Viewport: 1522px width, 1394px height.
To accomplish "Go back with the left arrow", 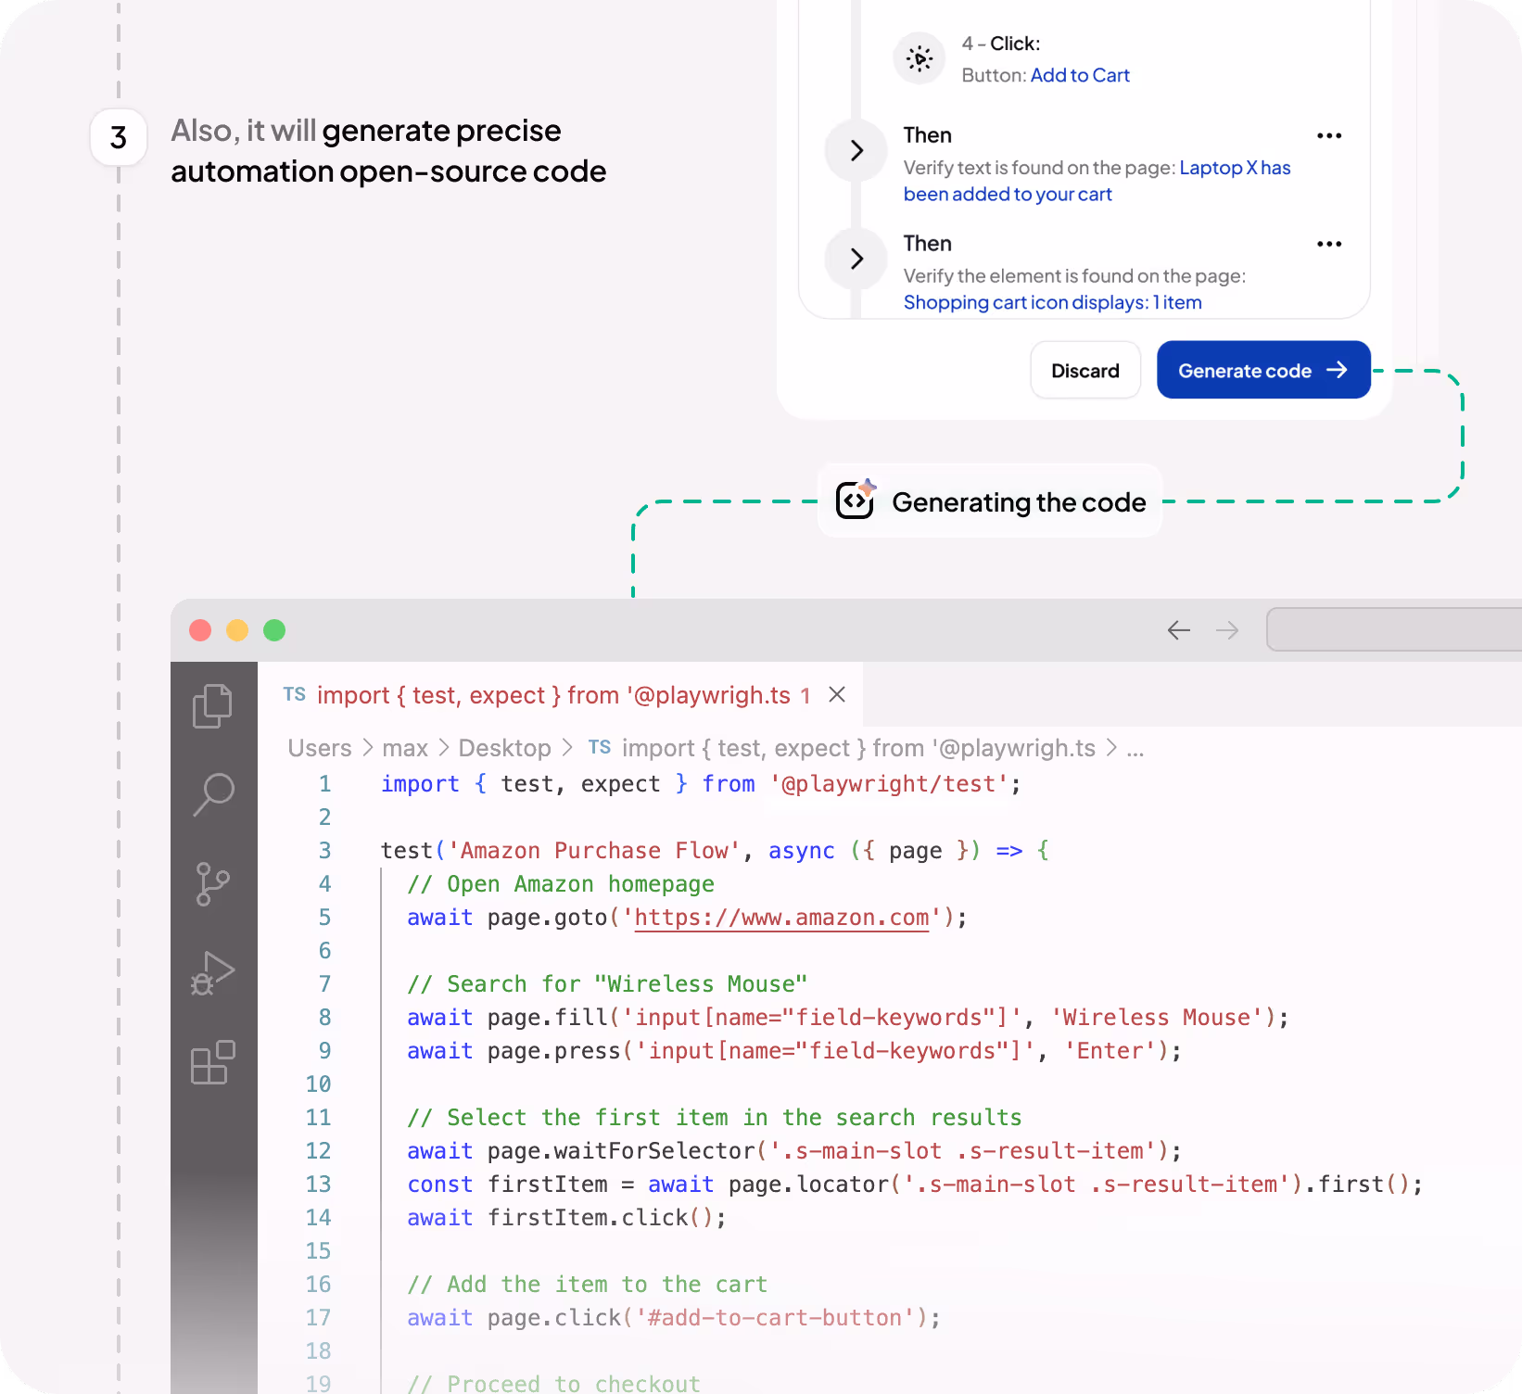I will coord(1179,630).
